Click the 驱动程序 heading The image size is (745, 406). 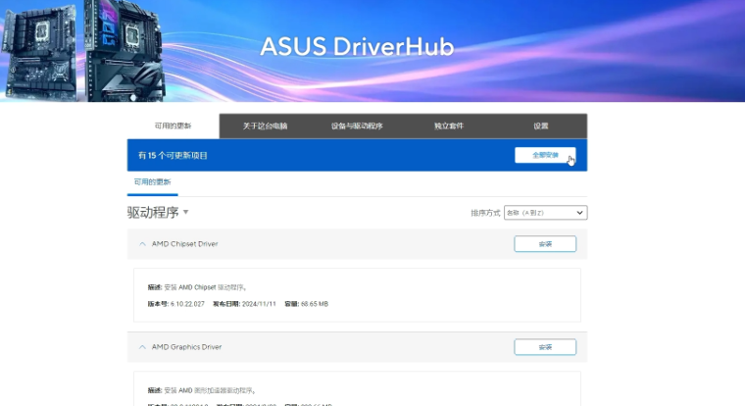tap(153, 212)
